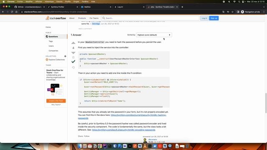Open Tags in the sidebar
267x150 pixels.
[x=51, y=41]
